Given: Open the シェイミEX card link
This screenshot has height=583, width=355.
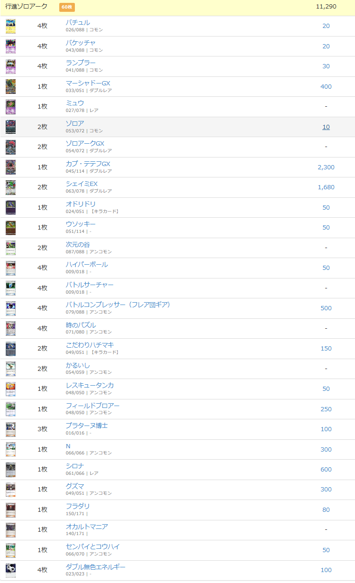Looking at the screenshot, I should coord(82,184).
